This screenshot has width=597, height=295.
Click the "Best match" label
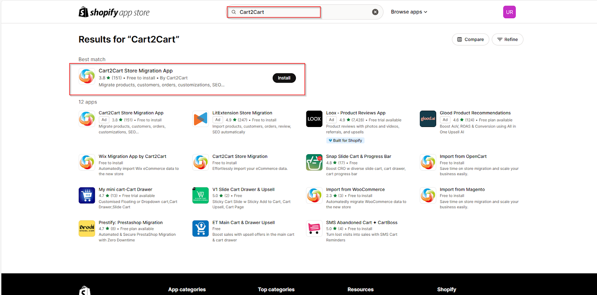pos(92,60)
